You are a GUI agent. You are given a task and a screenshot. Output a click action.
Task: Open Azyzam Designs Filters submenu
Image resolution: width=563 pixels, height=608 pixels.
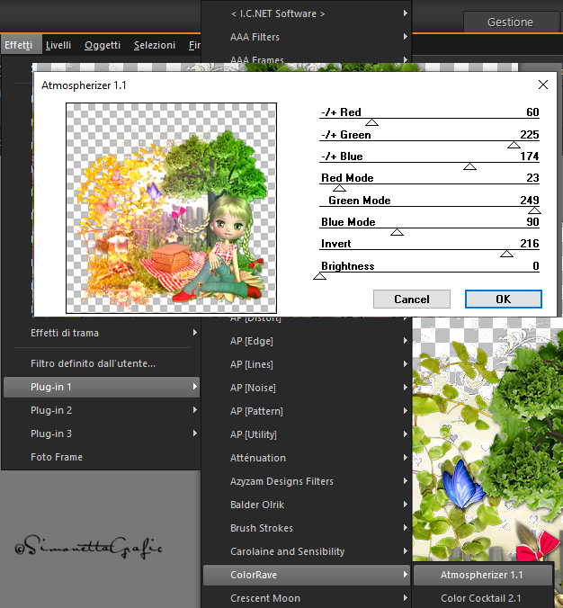click(x=307, y=481)
